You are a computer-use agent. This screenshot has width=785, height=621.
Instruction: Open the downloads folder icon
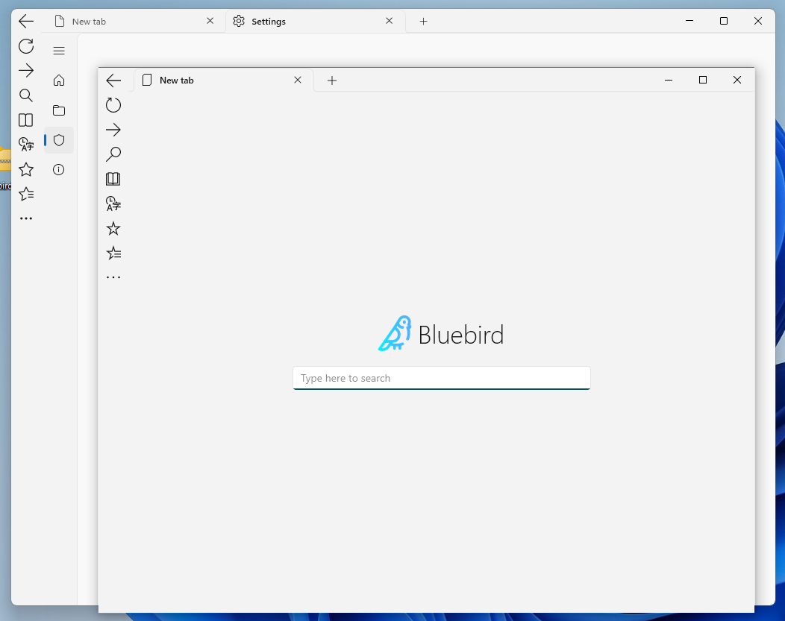click(x=58, y=110)
